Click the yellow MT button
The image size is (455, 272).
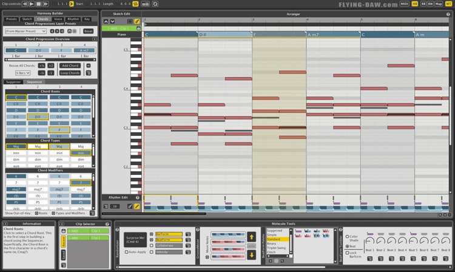point(448,4)
